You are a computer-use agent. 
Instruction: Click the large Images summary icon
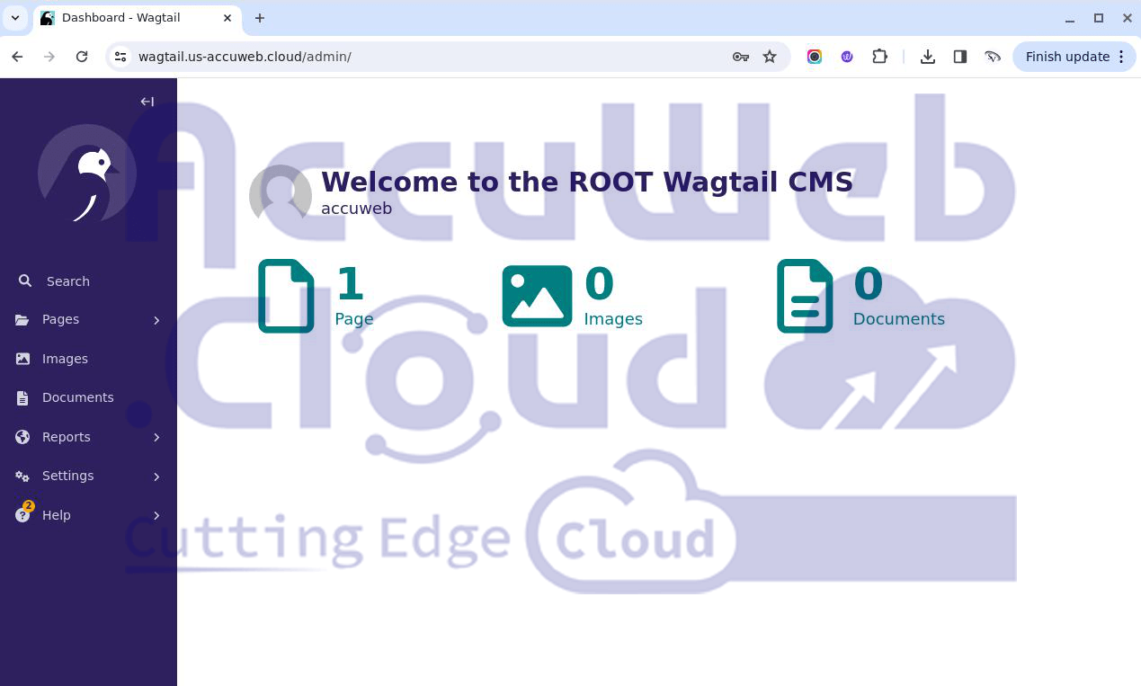(x=537, y=296)
